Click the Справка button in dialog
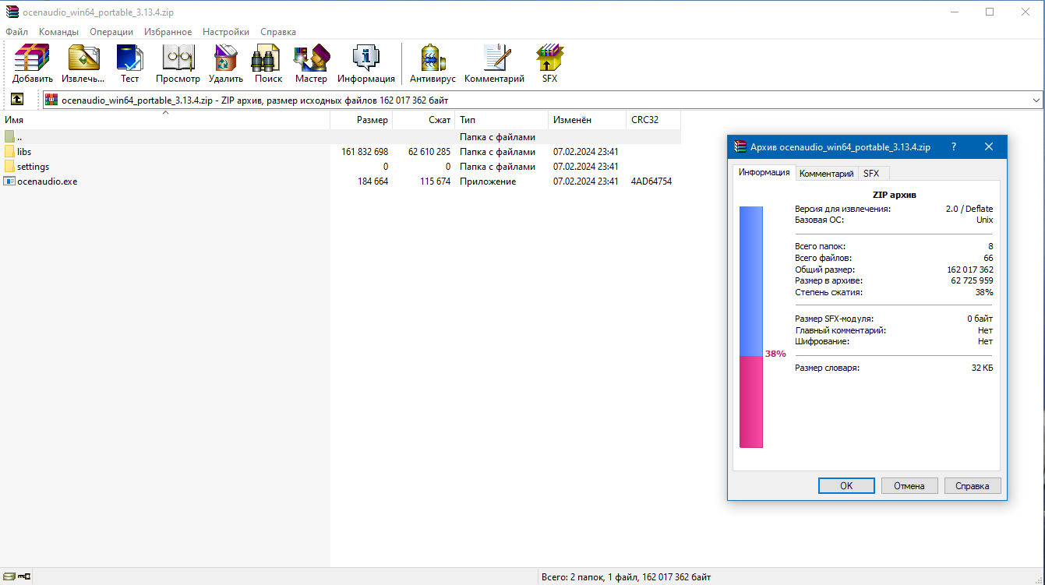Screen dimensions: 1045x585 (973, 485)
